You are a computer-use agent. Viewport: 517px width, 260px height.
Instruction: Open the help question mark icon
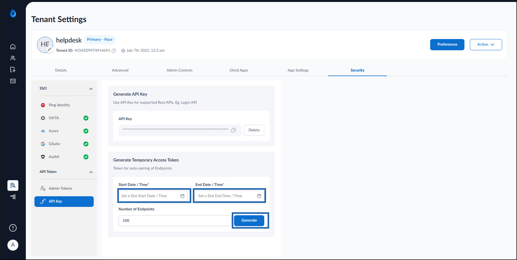13,228
